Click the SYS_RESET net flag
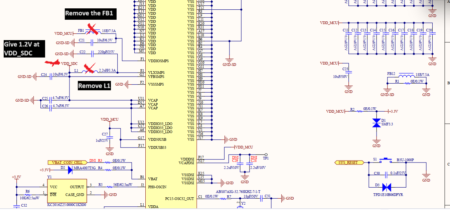The height and width of the screenshot is (210, 450). pyautogui.click(x=348, y=163)
